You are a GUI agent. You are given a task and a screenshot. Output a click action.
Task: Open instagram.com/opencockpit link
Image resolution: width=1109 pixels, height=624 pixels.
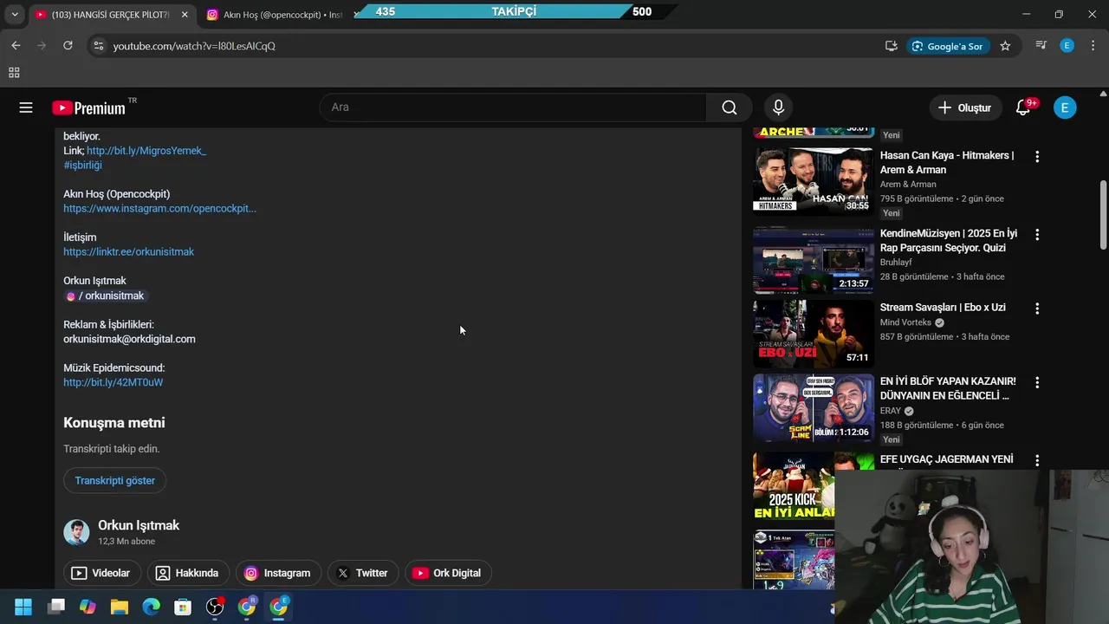click(159, 208)
